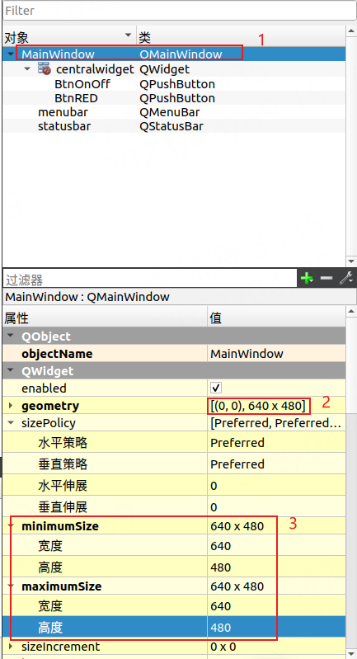
Task: Collapse the MainWindow tree node
Action: click(11, 54)
